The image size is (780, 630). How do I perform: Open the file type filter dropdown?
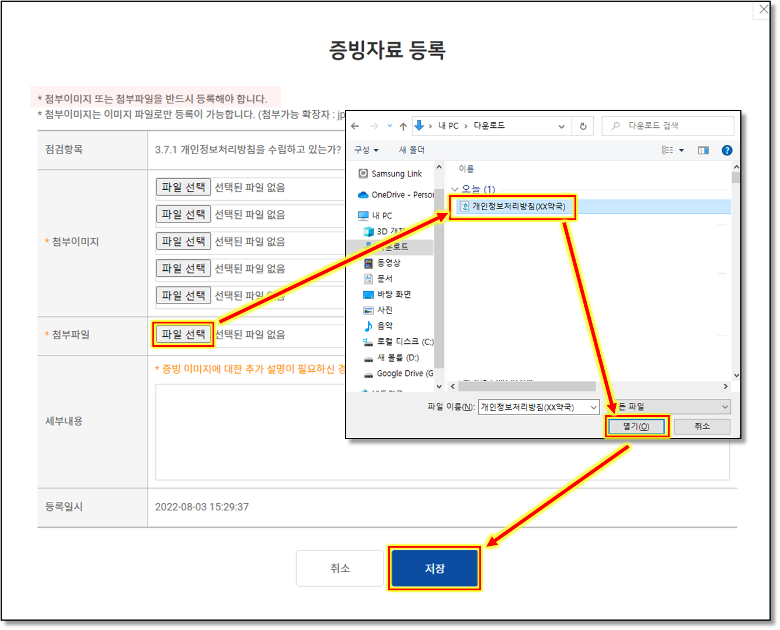(x=725, y=407)
